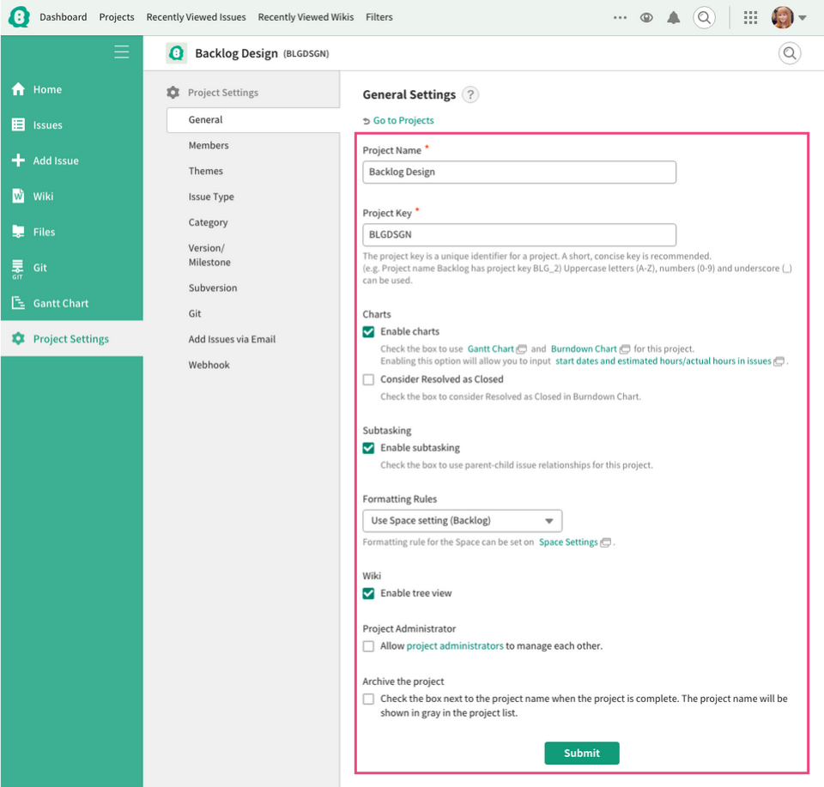
Task: Open the watching eye icon
Action: [x=646, y=17]
